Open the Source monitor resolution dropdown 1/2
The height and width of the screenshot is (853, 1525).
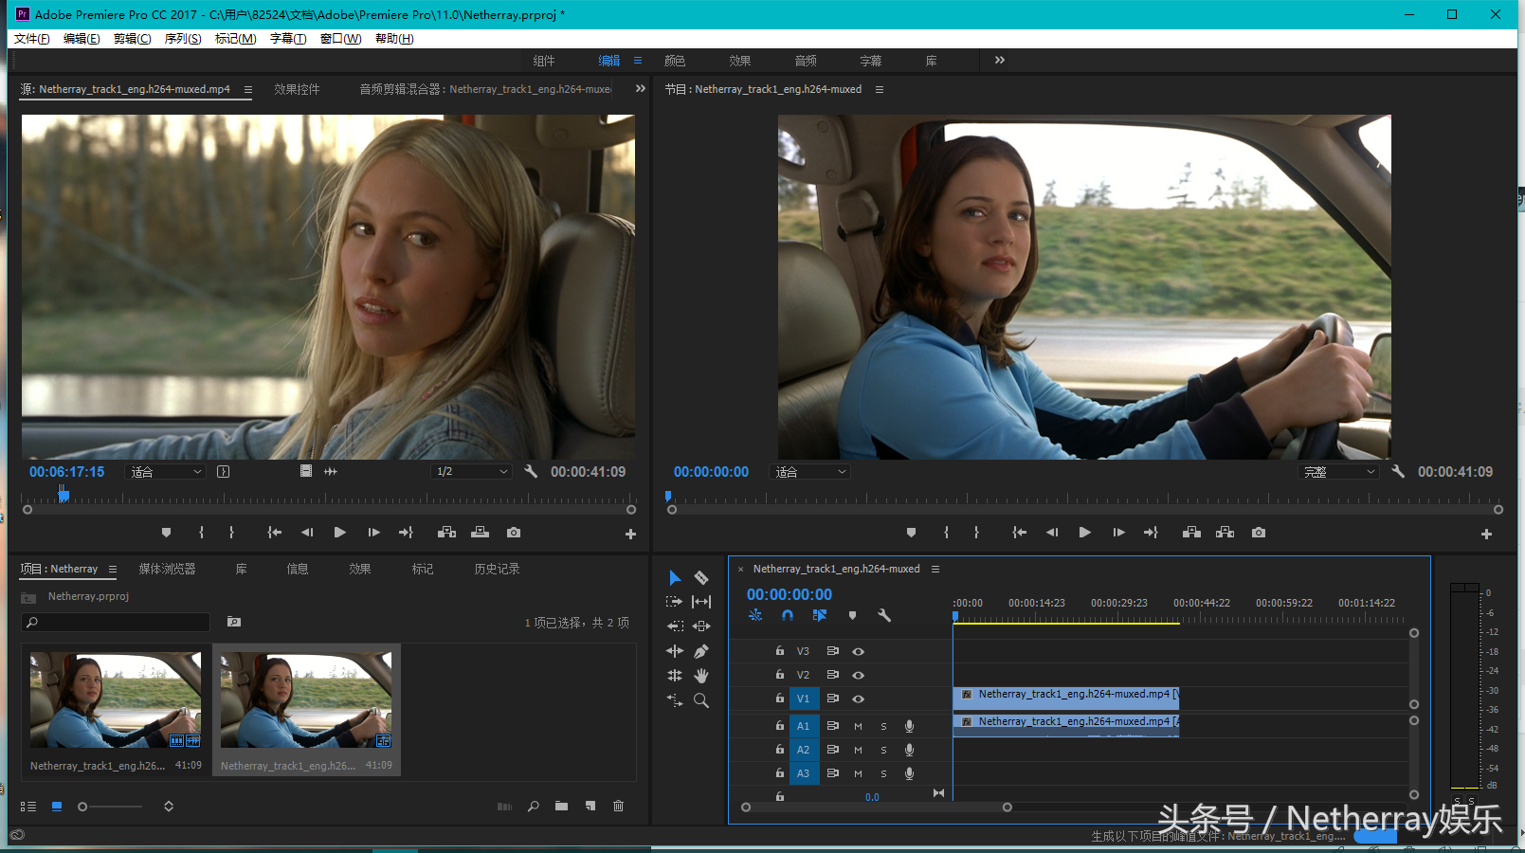click(471, 471)
